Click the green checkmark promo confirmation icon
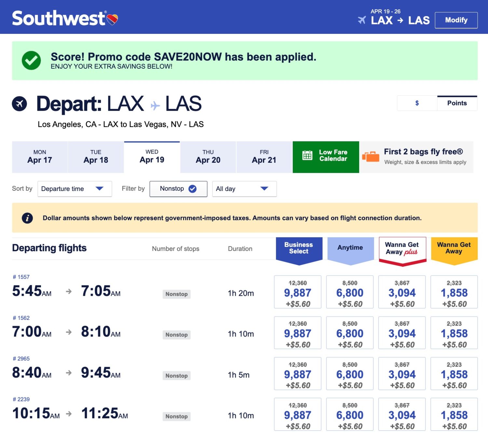Image resolution: width=488 pixels, height=436 pixels. 32,60
